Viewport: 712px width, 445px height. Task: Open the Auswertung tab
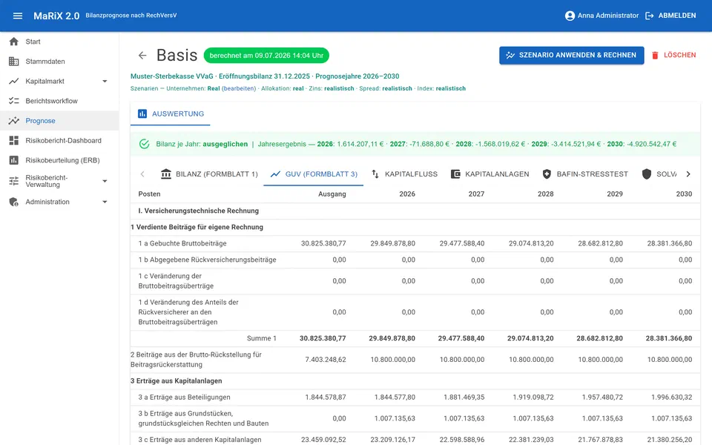(x=171, y=113)
